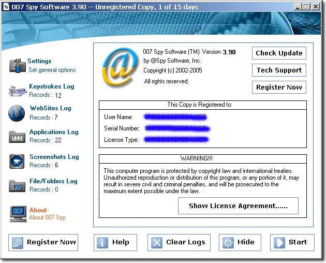This screenshot has height=263, width=326.
Task: Click the File/Folders Log FF icon
Action: pyautogui.click(x=17, y=186)
